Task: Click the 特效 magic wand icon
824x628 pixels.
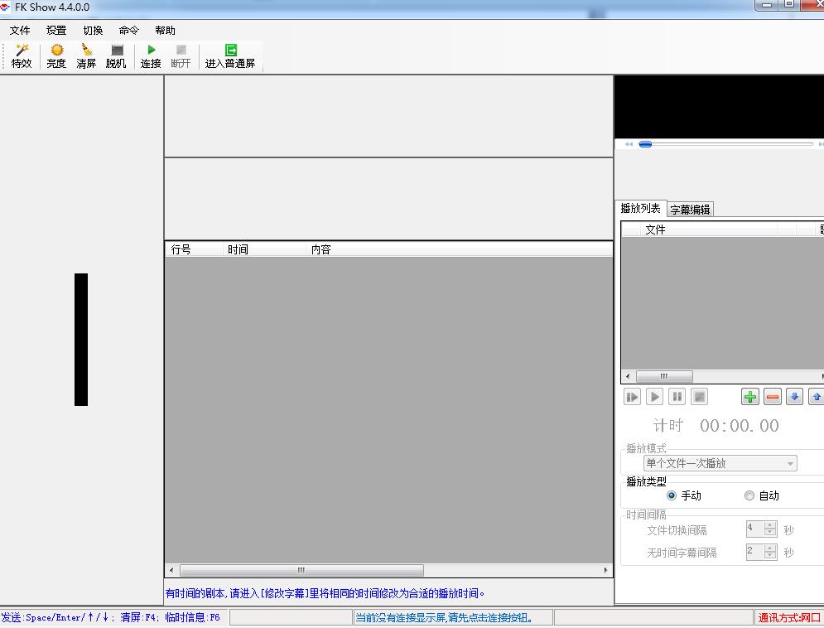Action: point(22,51)
